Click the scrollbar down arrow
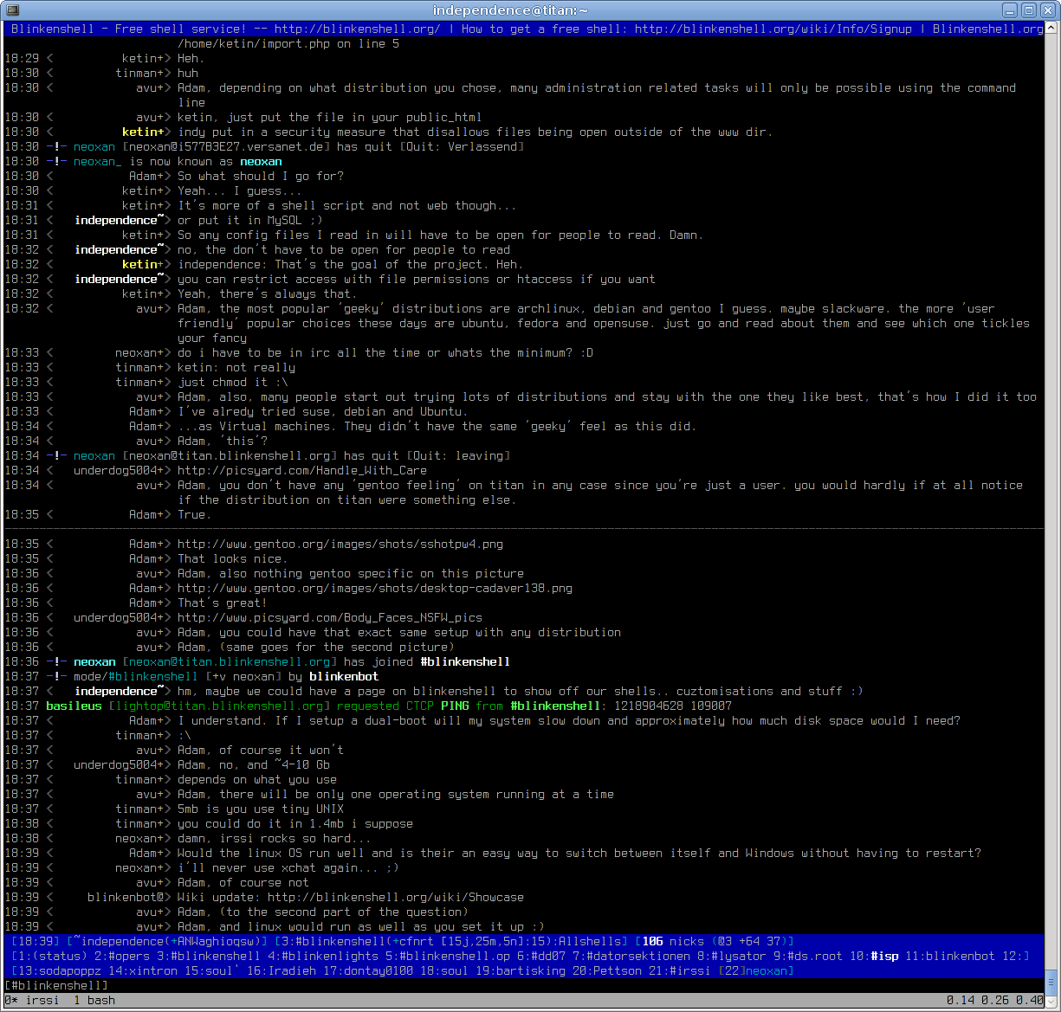 pos(1051,1001)
